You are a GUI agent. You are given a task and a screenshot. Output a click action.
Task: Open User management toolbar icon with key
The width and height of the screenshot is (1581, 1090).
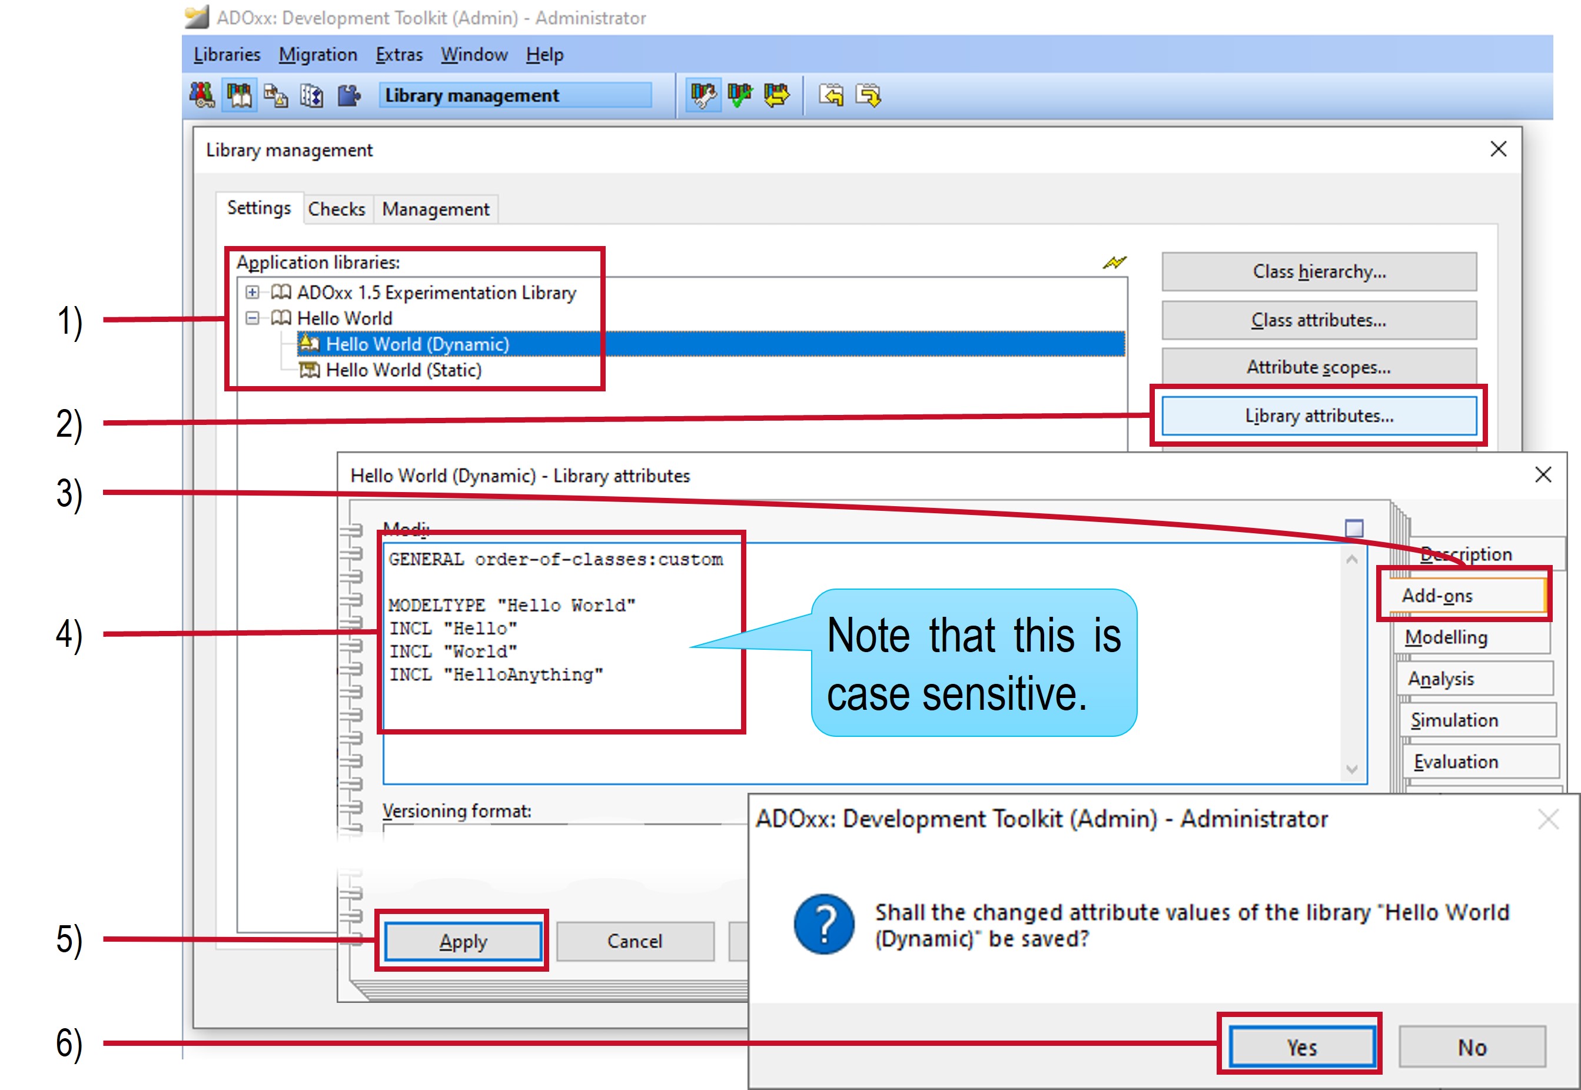click(202, 95)
